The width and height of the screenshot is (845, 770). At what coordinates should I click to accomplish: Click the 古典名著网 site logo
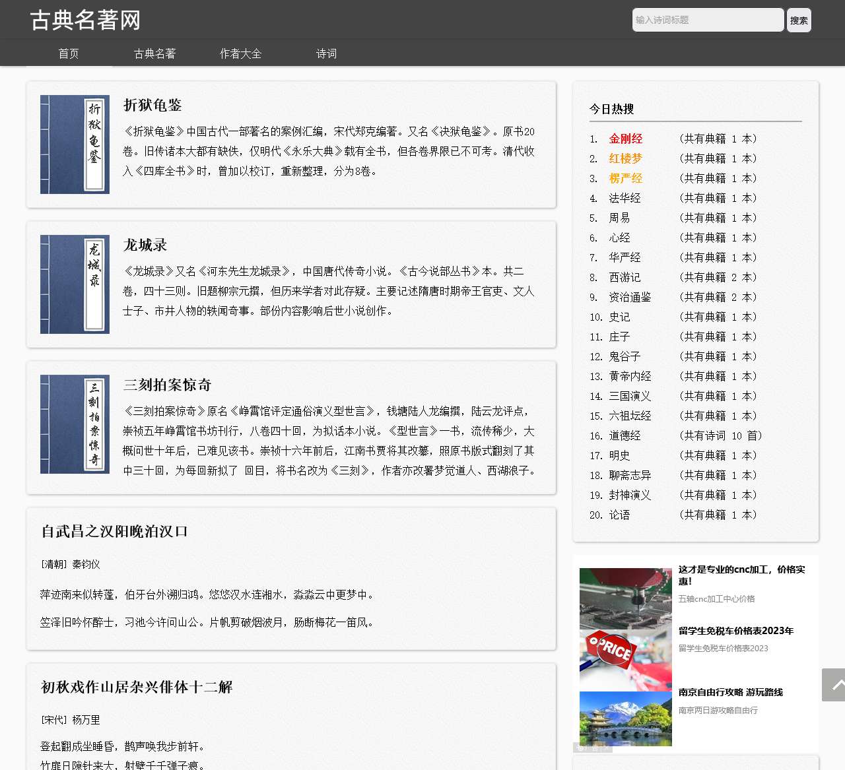(85, 20)
